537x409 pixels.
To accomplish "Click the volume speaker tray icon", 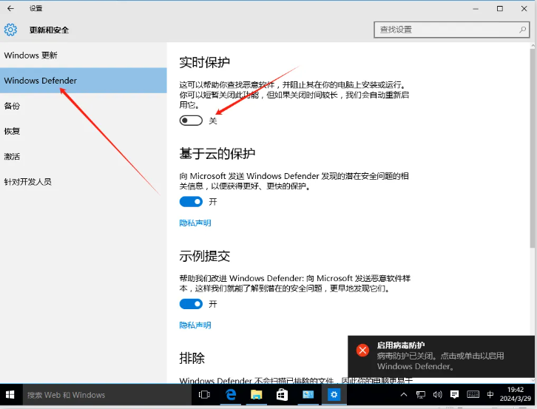I will coord(437,395).
